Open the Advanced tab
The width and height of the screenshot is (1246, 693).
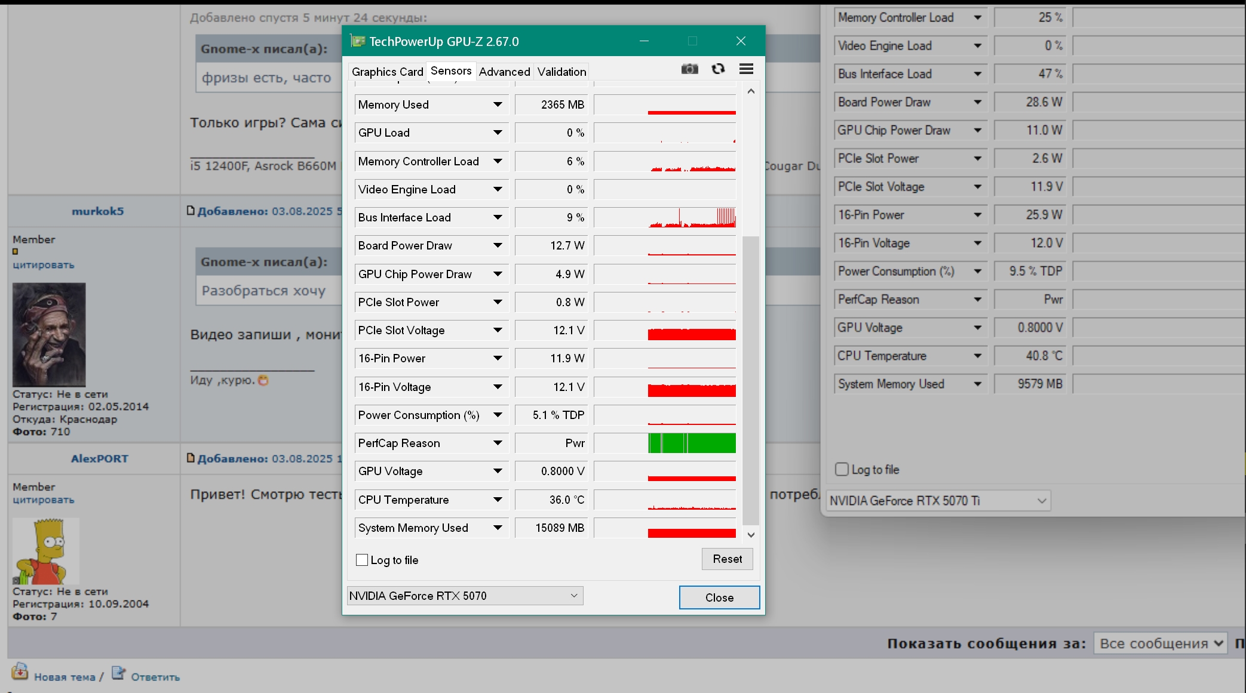point(504,72)
